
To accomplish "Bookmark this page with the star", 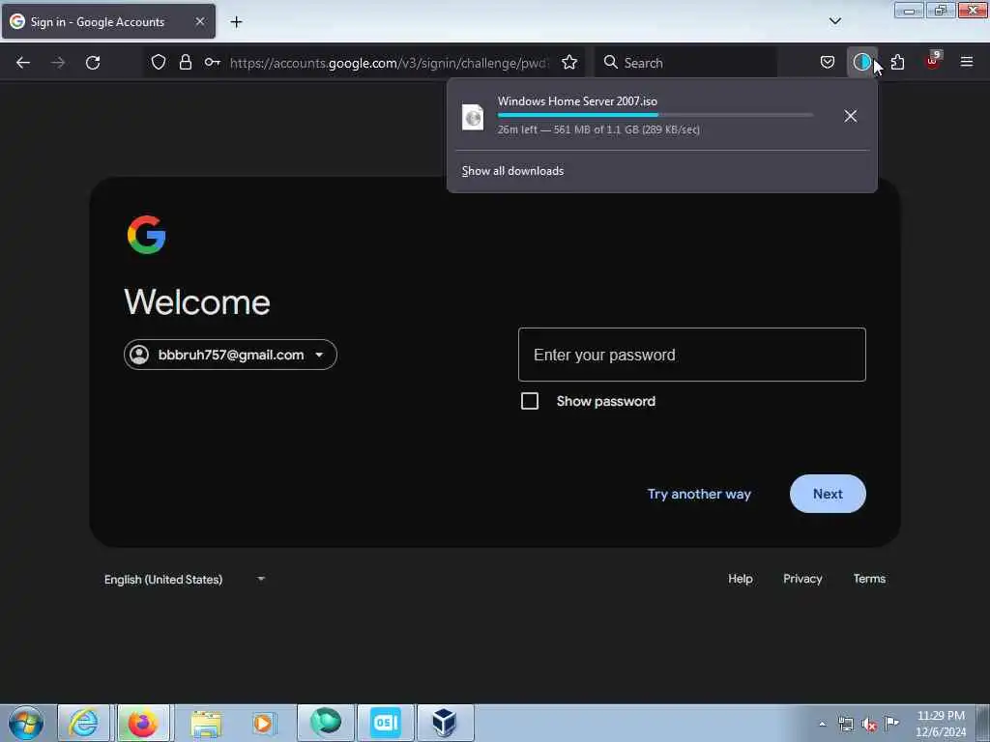I will point(569,62).
